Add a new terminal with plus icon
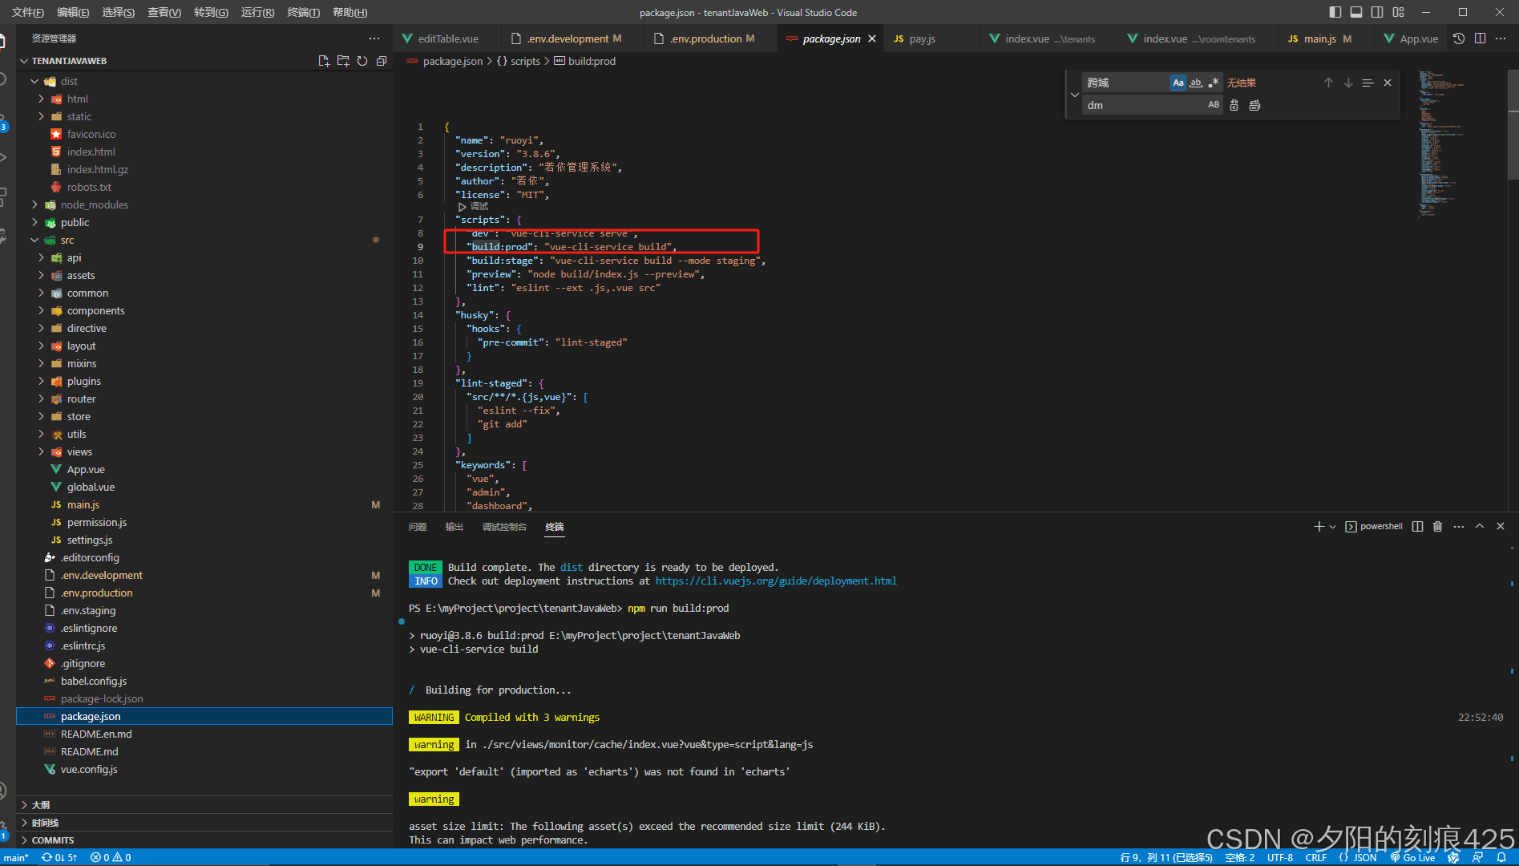This screenshot has width=1519, height=866. click(x=1319, y=526)
